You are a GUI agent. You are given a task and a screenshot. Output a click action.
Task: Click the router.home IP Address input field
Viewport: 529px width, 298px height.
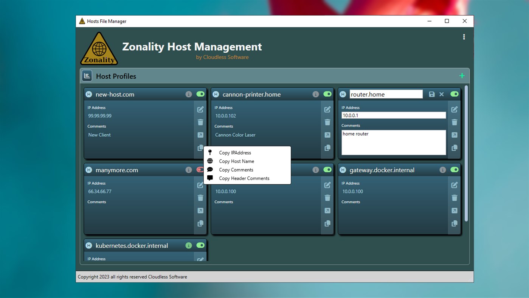(393, 115)
